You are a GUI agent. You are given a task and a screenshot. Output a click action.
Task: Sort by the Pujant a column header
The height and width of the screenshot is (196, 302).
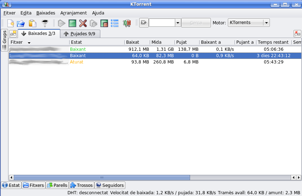click(x=245, y=42)
